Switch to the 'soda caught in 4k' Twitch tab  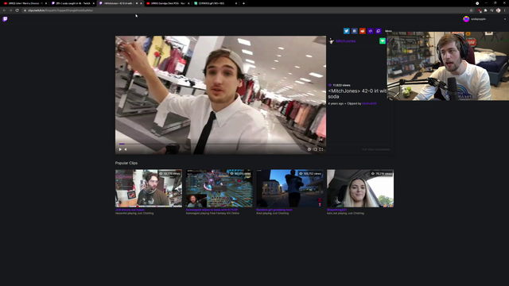(x=73, y=3)
